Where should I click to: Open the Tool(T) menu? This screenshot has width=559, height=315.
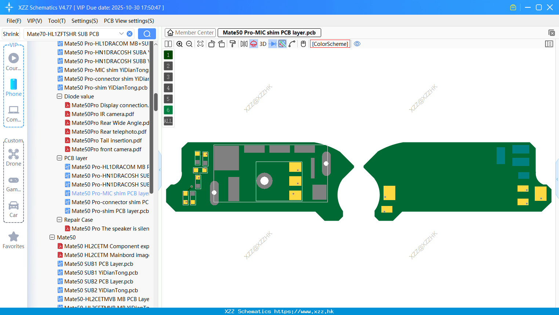tap(57, 21)
